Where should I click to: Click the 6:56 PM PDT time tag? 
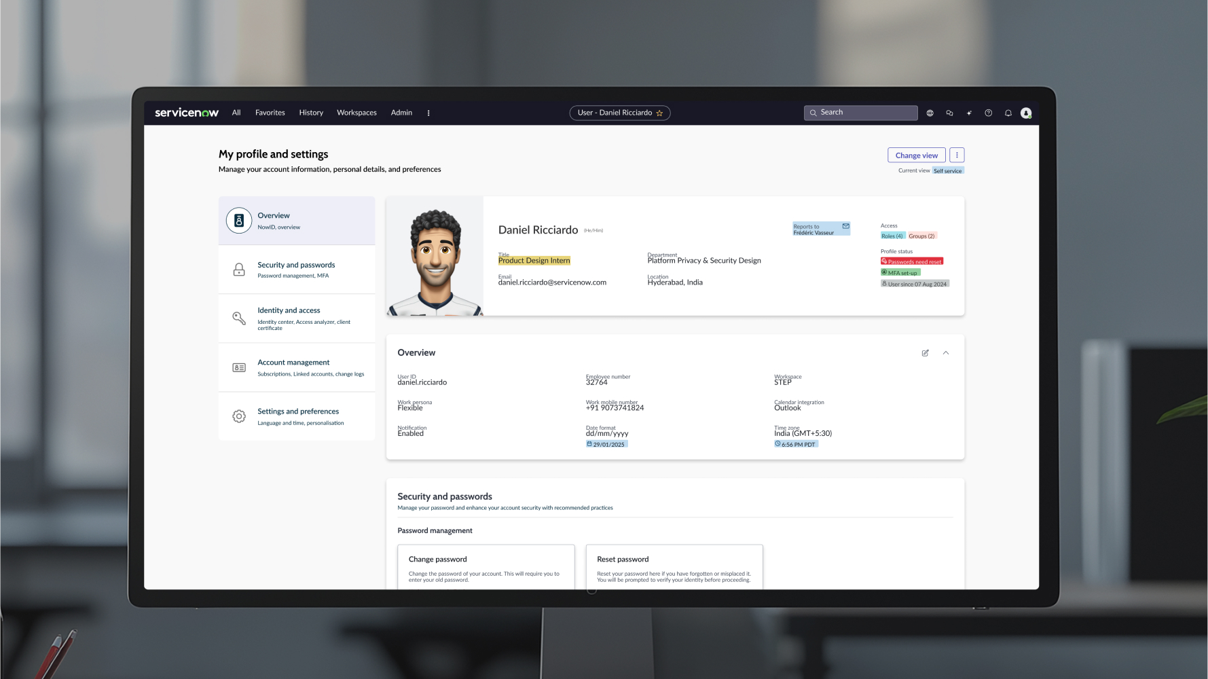coord(796,444)
